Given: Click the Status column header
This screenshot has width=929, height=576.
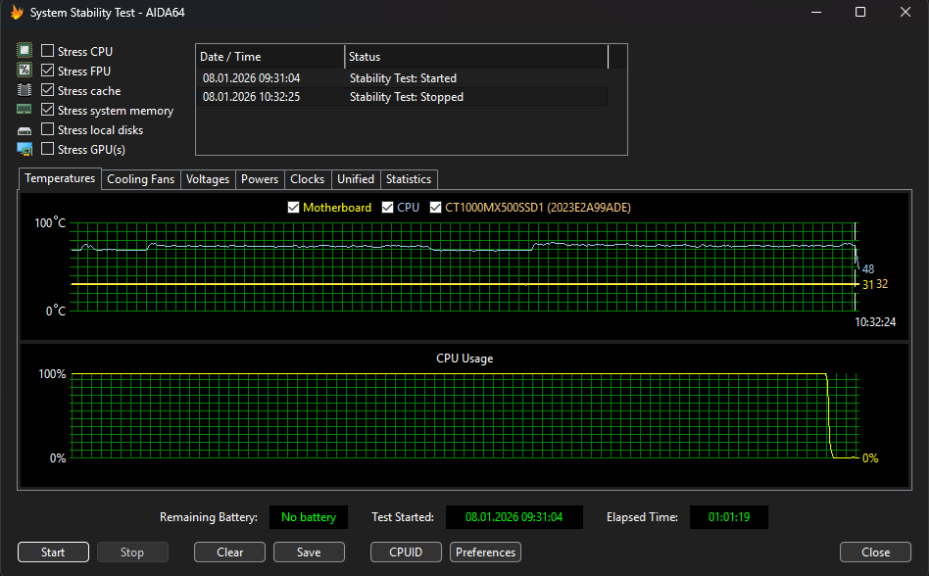Looking at the screenshot, I should (x=476, y=57).
